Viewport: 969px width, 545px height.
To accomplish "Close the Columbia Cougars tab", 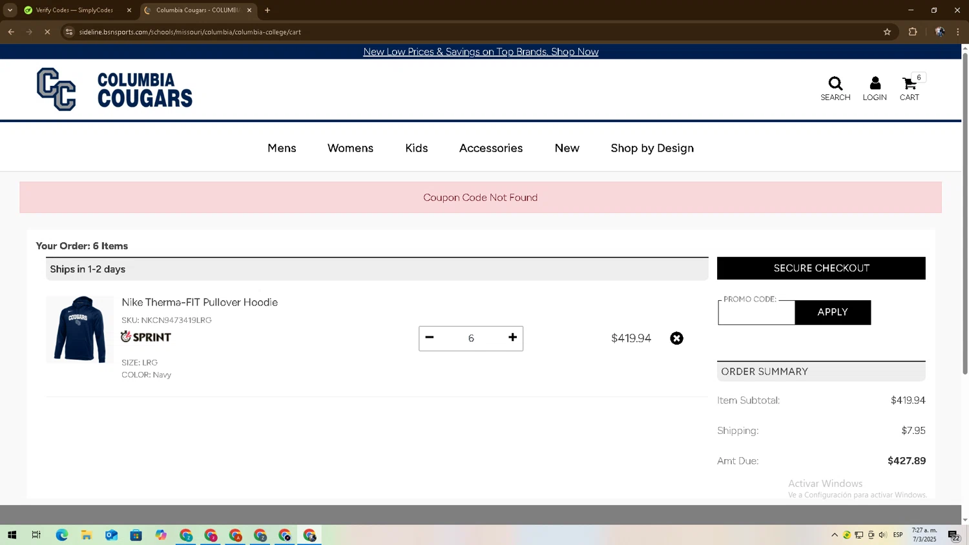I will coord(249,10).
